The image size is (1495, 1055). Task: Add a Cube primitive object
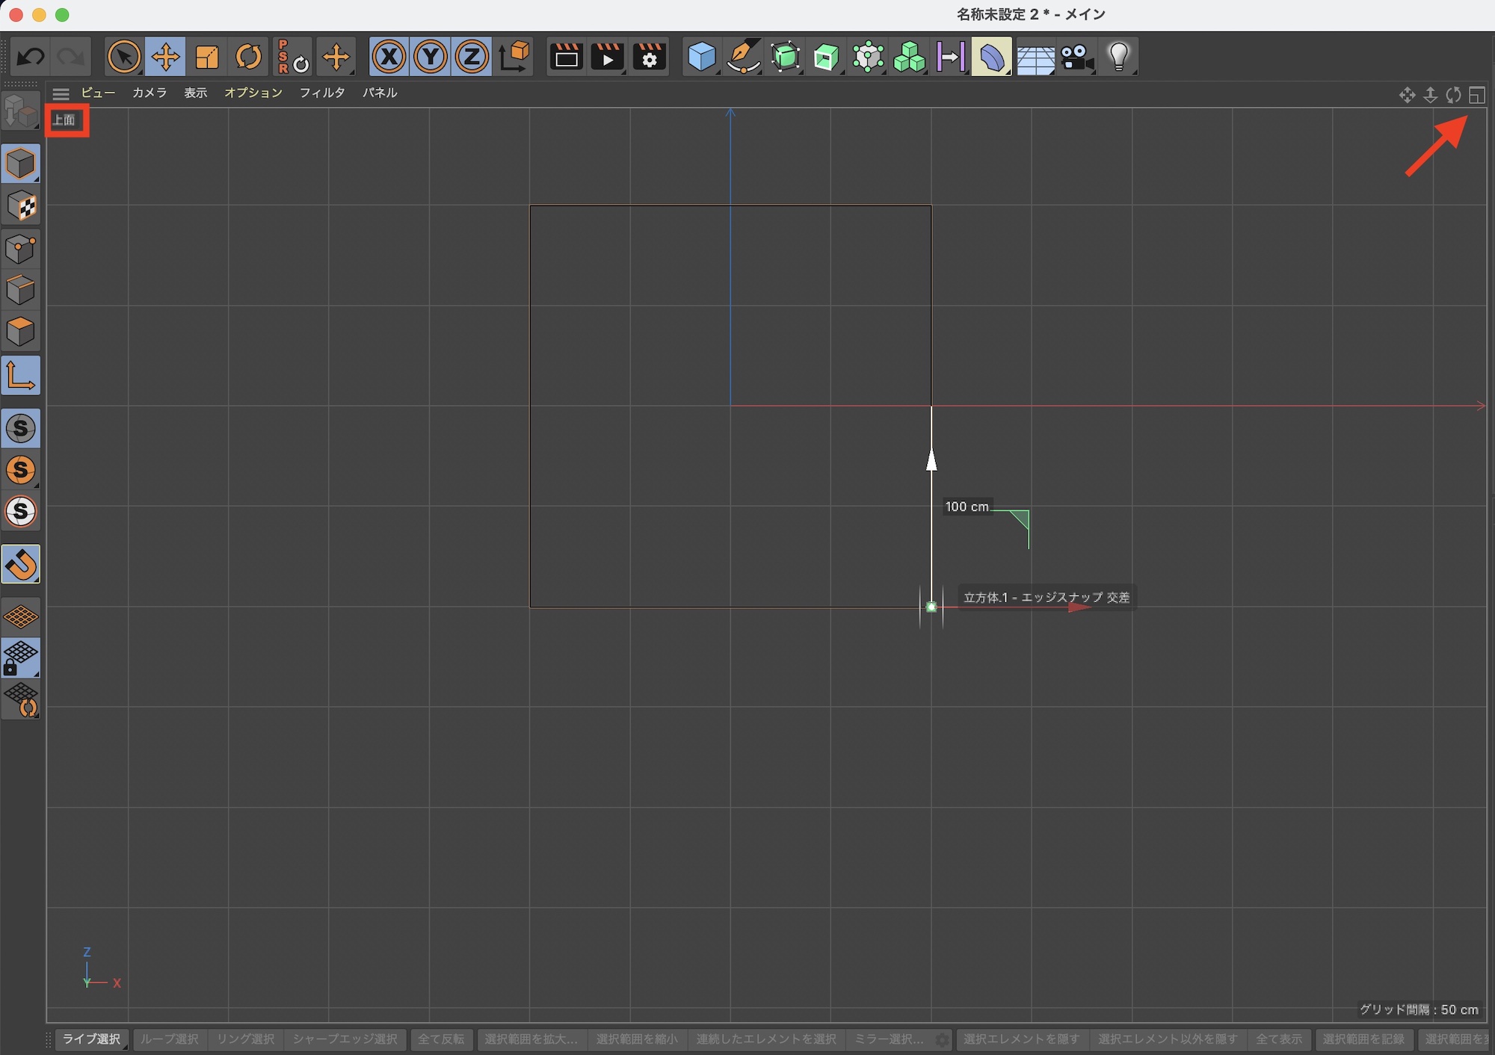(x=701, y=57)
